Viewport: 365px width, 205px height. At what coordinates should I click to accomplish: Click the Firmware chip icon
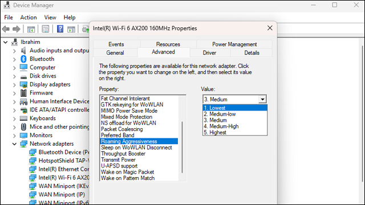(23, 93)
